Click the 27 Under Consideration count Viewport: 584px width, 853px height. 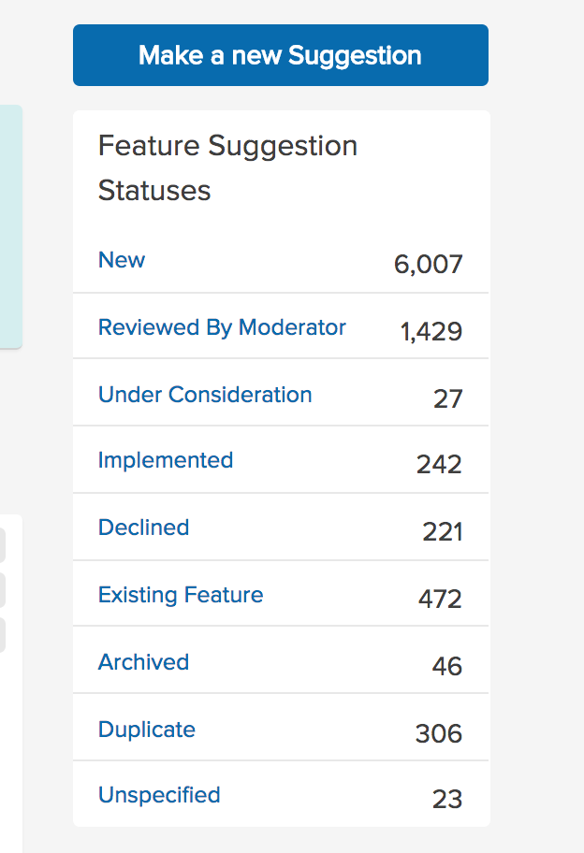[447, 398]
